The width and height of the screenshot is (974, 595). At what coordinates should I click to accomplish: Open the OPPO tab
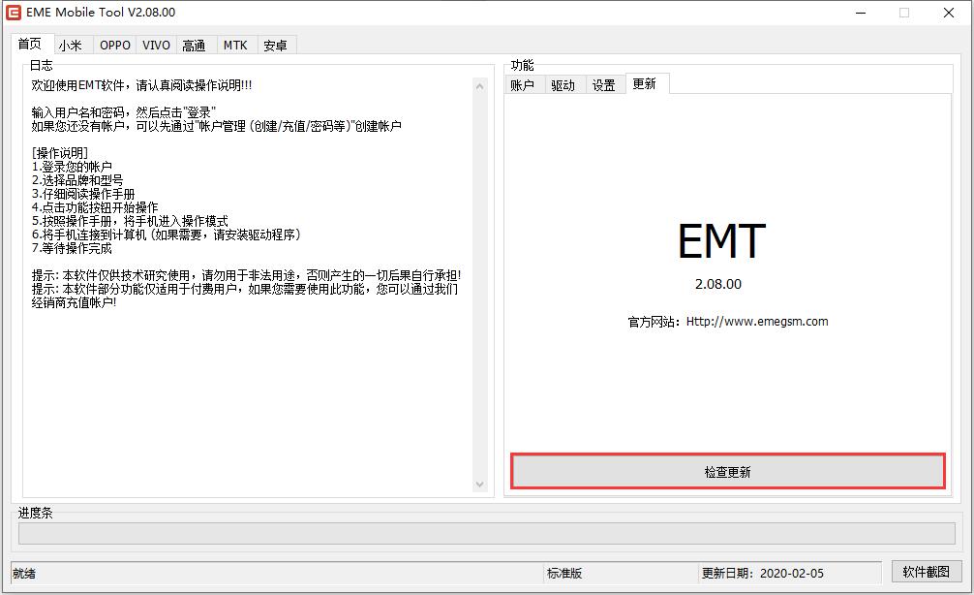(x=115, y=45)
